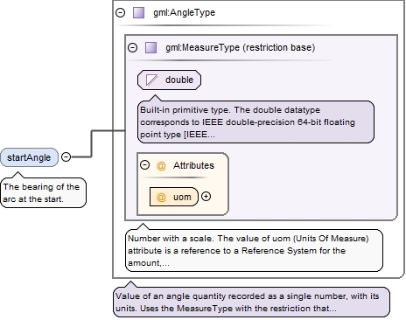The width and height of the screenshot is (406, 320).
Task: Click the 'Built-in primitive type' description bubble
Action: point(255,122)
